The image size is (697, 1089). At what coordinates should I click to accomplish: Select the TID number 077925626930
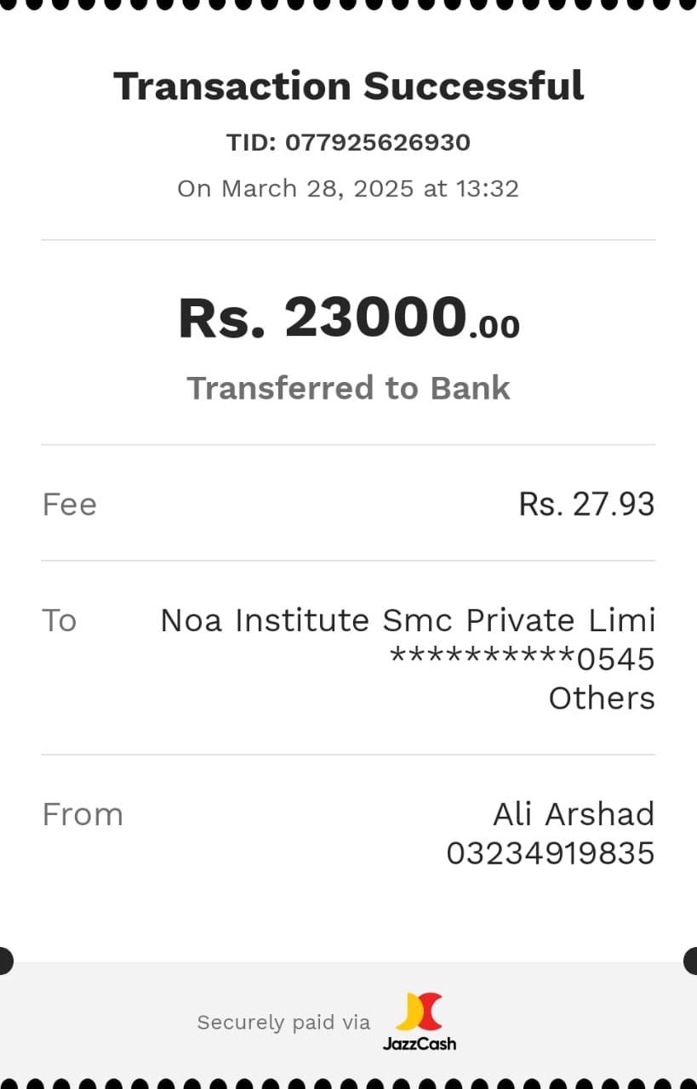(377, 142)
